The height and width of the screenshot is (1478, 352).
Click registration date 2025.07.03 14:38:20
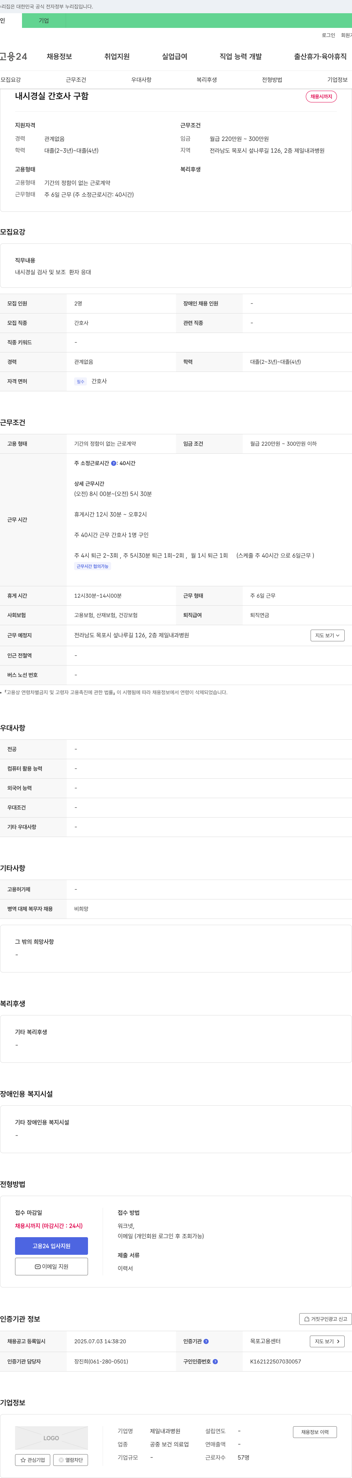[x=100, y=1341]
